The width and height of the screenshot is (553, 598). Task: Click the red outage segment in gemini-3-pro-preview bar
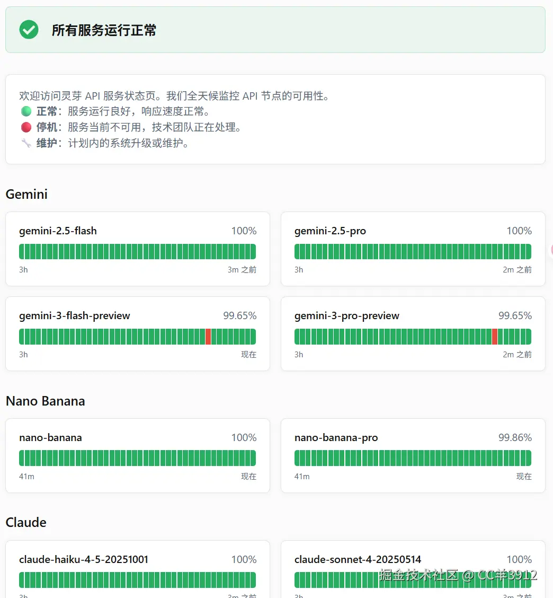click(495, 336)
